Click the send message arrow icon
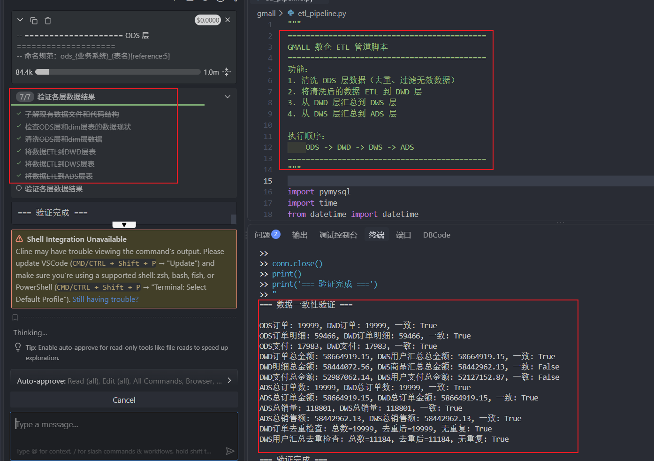 (230, 451)
